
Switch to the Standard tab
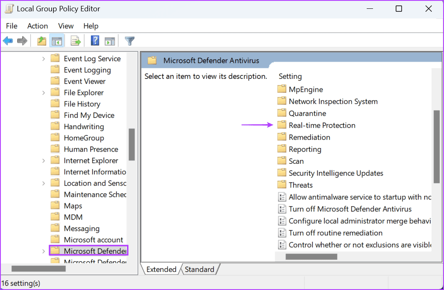pos(200,269)
